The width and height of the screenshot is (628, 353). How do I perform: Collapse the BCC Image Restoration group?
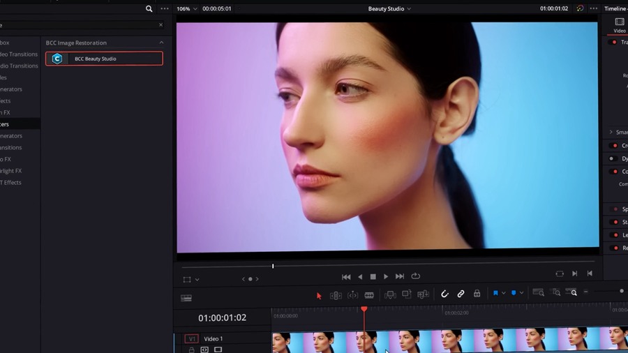pos(161,43)
